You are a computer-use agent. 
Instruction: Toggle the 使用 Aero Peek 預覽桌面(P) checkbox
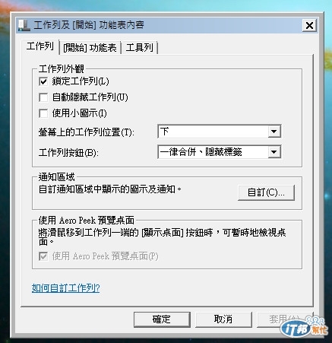pos(43,256)
